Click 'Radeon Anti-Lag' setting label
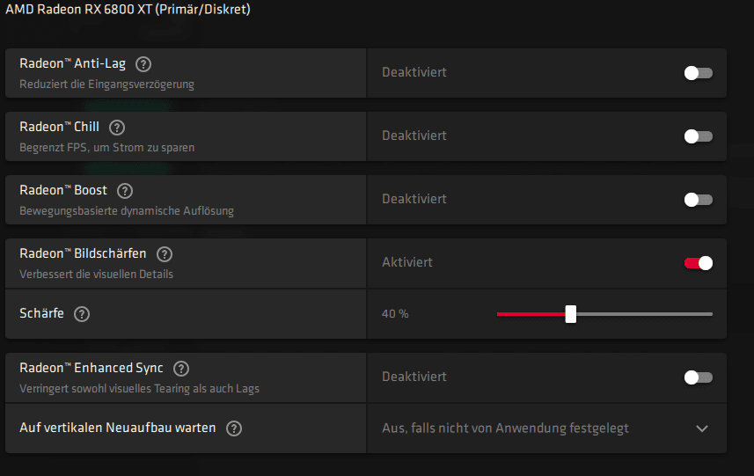 point(73,63)
